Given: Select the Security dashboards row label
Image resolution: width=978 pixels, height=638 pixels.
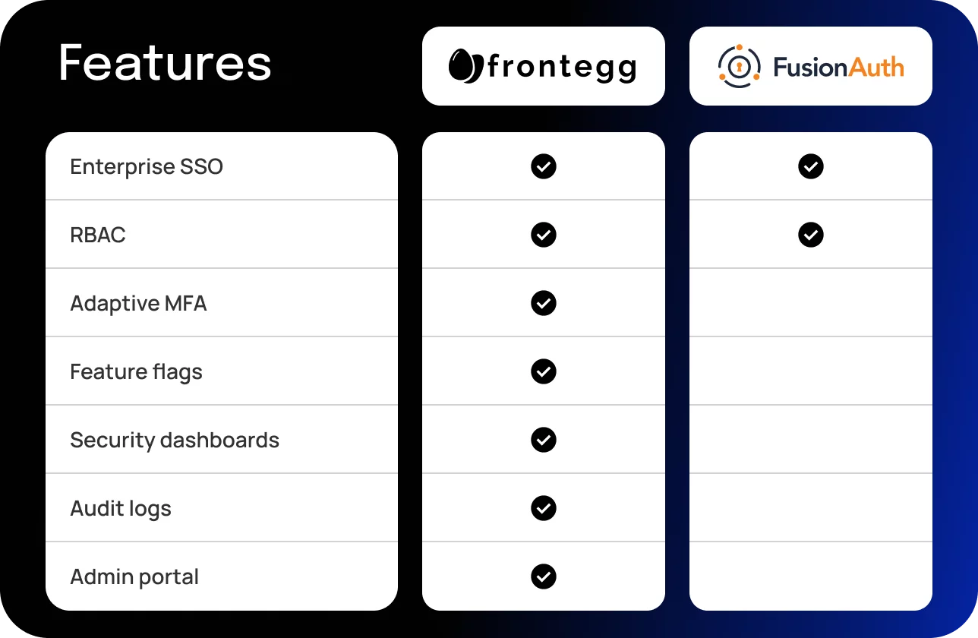Looking at the screenshot, I should click(x=175, y=440).
